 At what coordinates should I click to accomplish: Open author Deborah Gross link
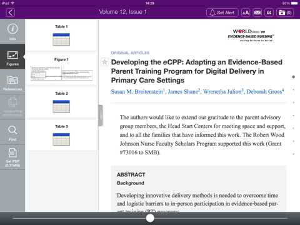(x=265, y=91)
